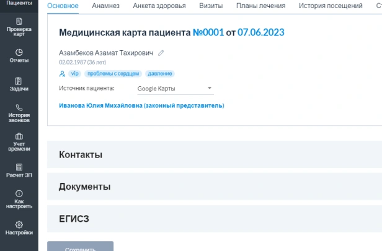382x251 pixels.
Task: Open Как настроить help section
Action: (x=19, y=199)
